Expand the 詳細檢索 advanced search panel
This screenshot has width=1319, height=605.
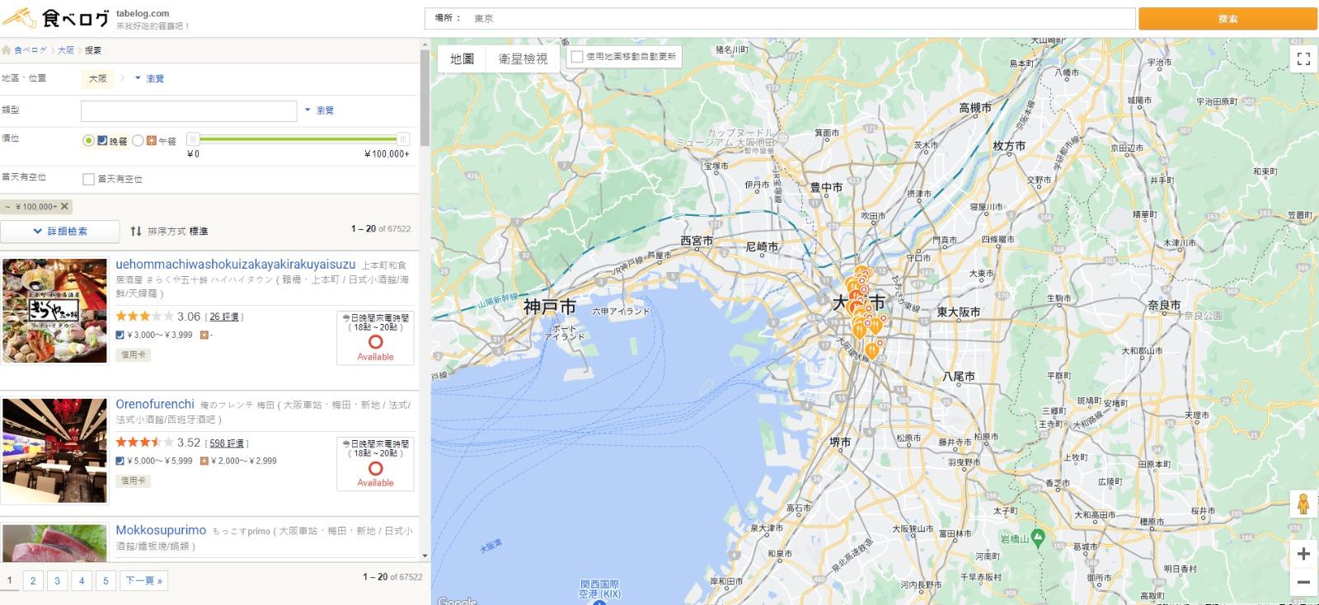[60, 232]
